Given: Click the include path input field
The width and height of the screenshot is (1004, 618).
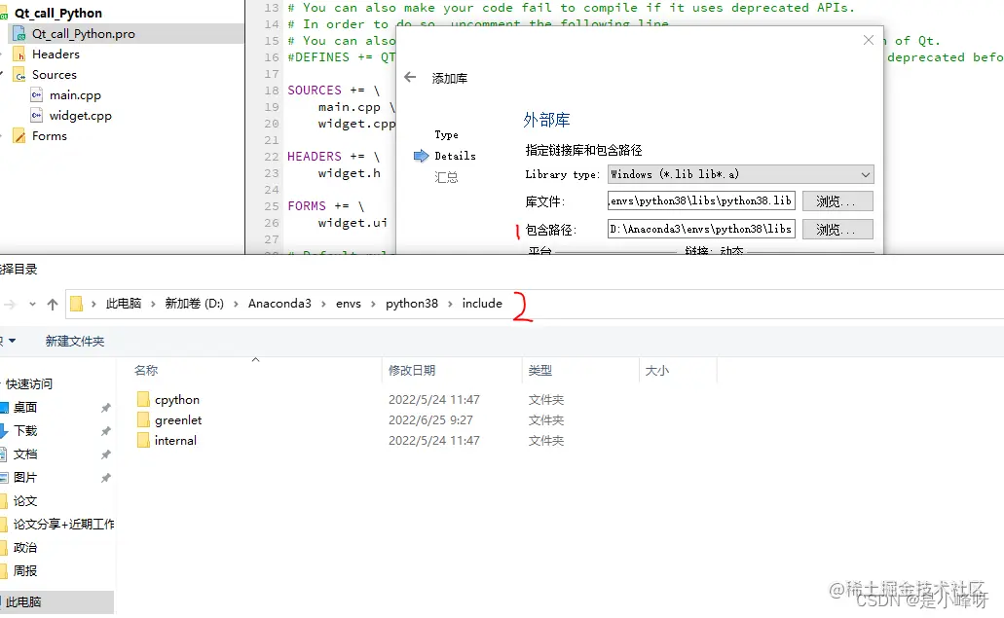Looking at the screenshot, I should (701, 229).
